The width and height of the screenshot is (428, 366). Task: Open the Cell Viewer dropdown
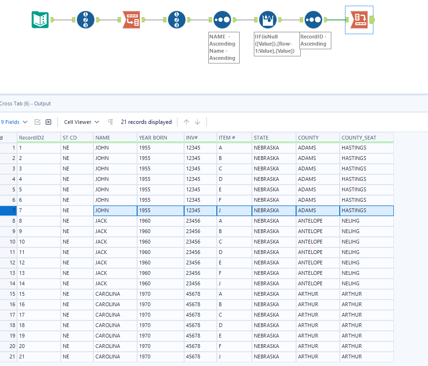pyautogui.click(x=81, y=122)
